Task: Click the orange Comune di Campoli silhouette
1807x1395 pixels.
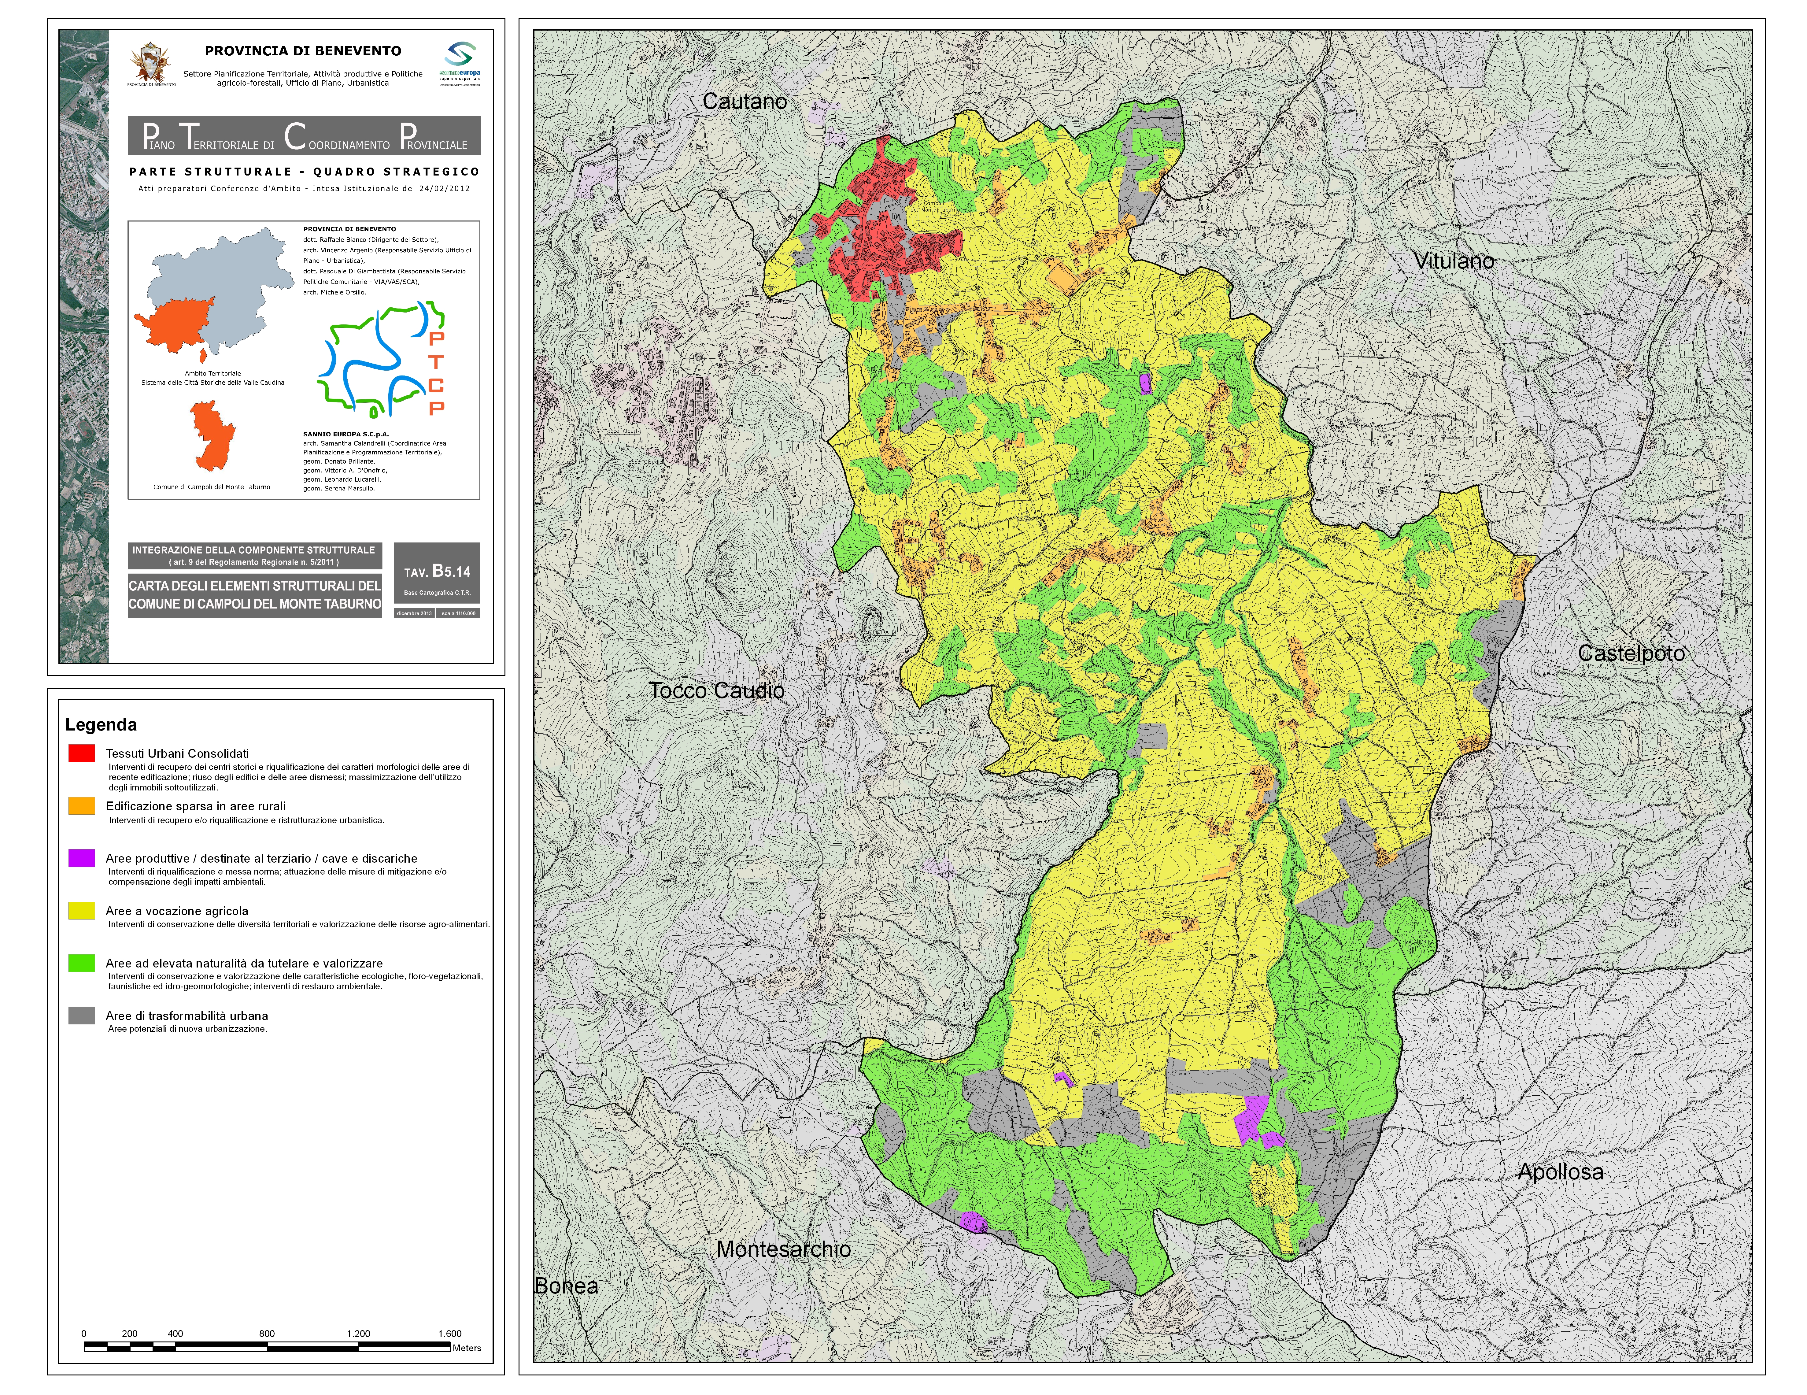Action: pyautogui.click(x=213, y=436)
